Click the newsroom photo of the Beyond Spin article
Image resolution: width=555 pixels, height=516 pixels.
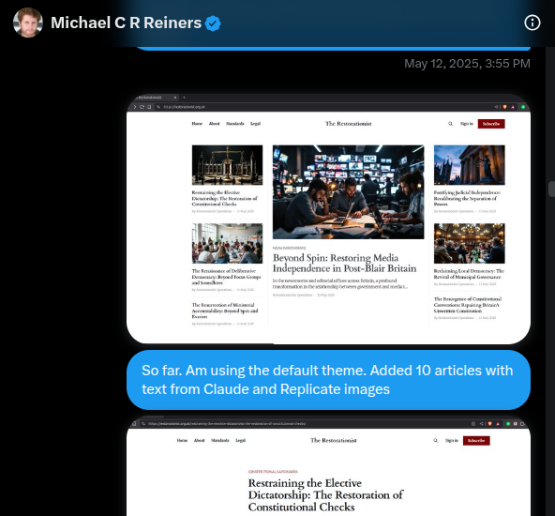coord(349,192)
